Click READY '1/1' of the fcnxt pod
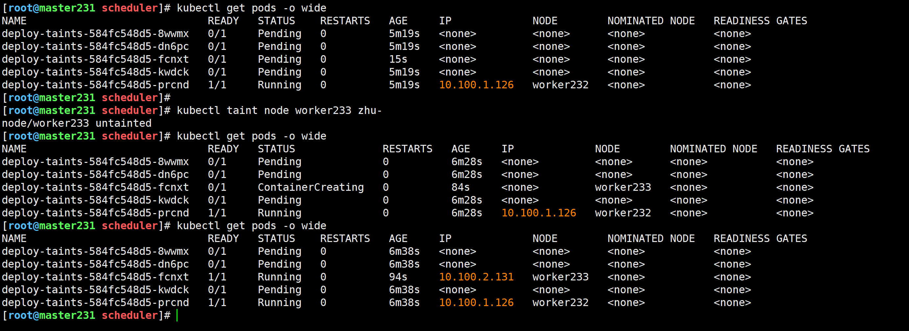Image resolution: width=909 pixels, height=331 pixels. [x=217, y=277]
